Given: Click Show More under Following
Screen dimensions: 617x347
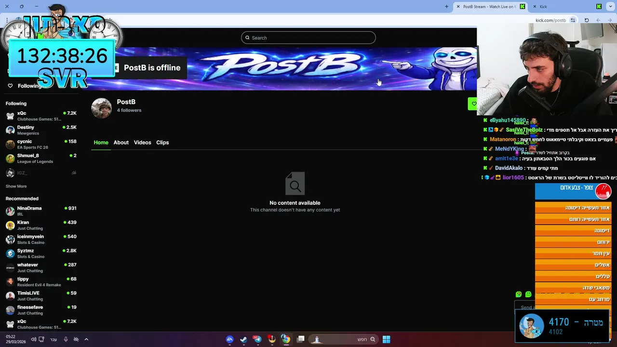Looking at the screenshot, I should pos(16,187).
